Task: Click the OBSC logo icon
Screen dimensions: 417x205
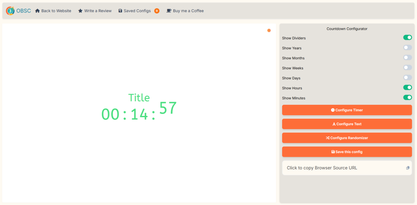Action: [10, 11]
